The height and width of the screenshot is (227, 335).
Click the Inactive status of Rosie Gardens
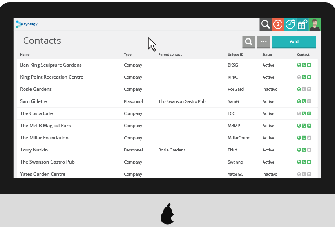tap(270, 89)
